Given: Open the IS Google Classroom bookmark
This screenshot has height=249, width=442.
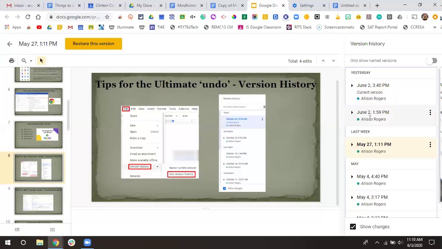Looking at the screenshot, I should pos(260,27).
